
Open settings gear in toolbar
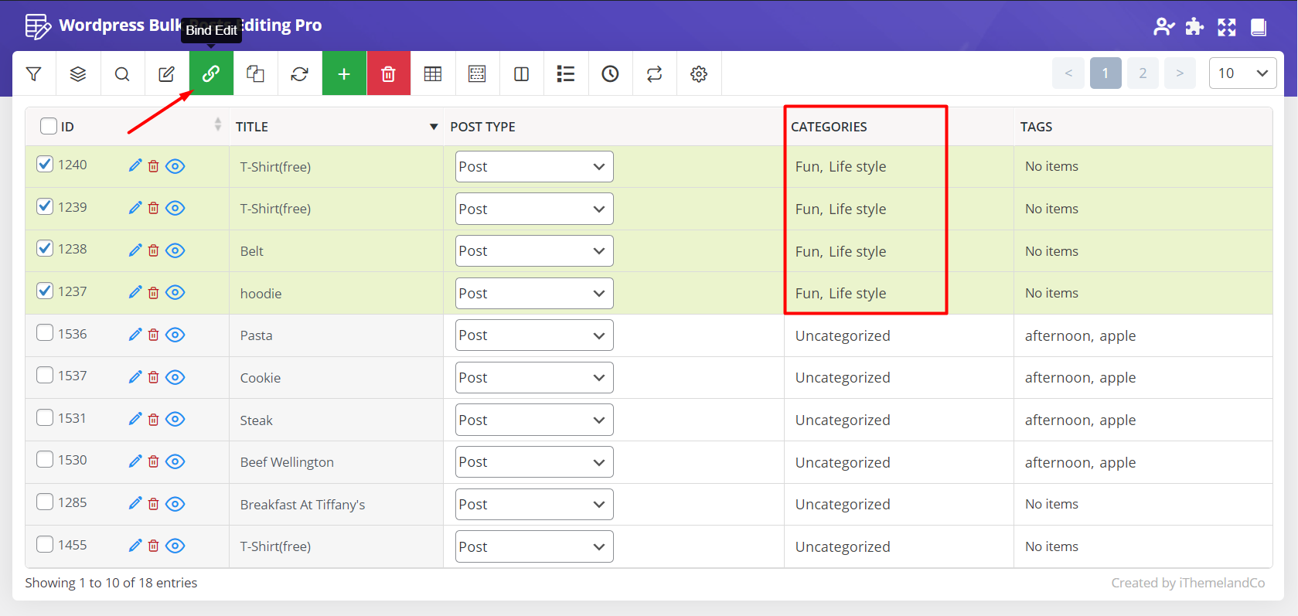click(699, 73)
